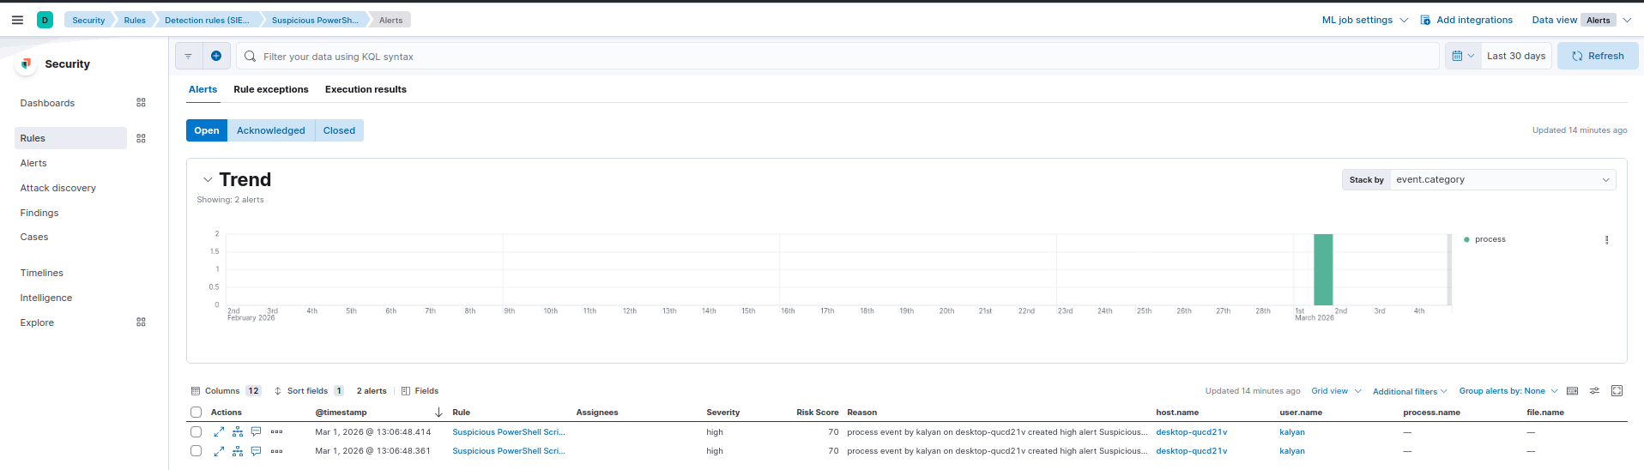Click the green D space avatar
The height and width of the screenshot is (470, 1644).
pos(45,20)
